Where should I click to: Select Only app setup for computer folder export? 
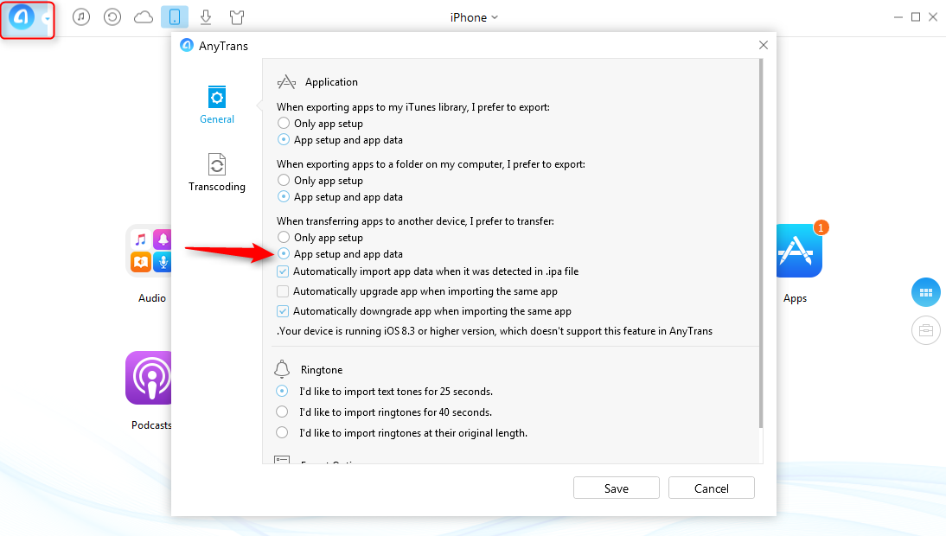(284, 180)
